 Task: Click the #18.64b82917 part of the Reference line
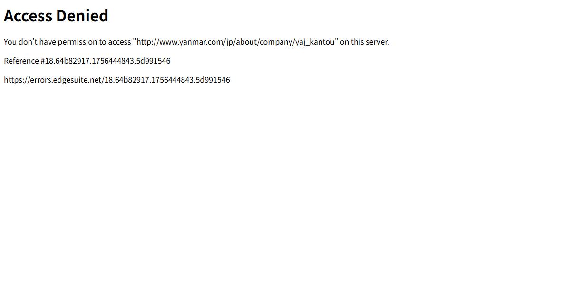65,61
